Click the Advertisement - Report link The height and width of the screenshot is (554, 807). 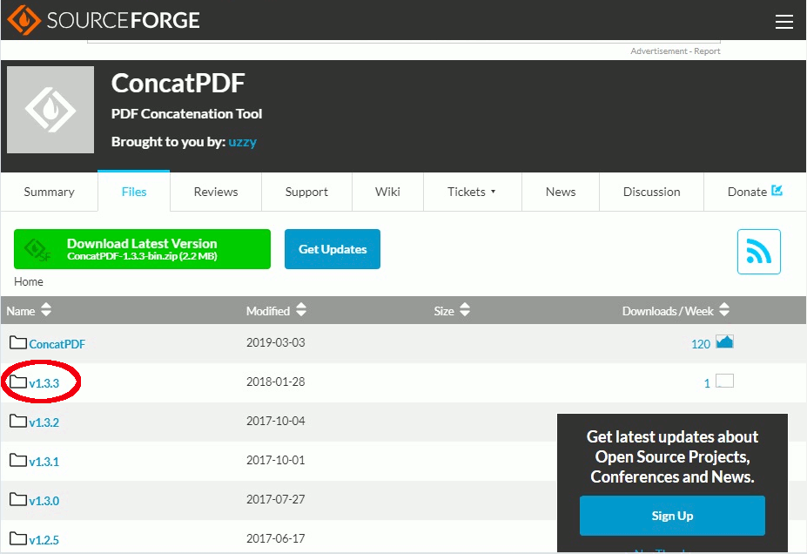pos(676,51)
